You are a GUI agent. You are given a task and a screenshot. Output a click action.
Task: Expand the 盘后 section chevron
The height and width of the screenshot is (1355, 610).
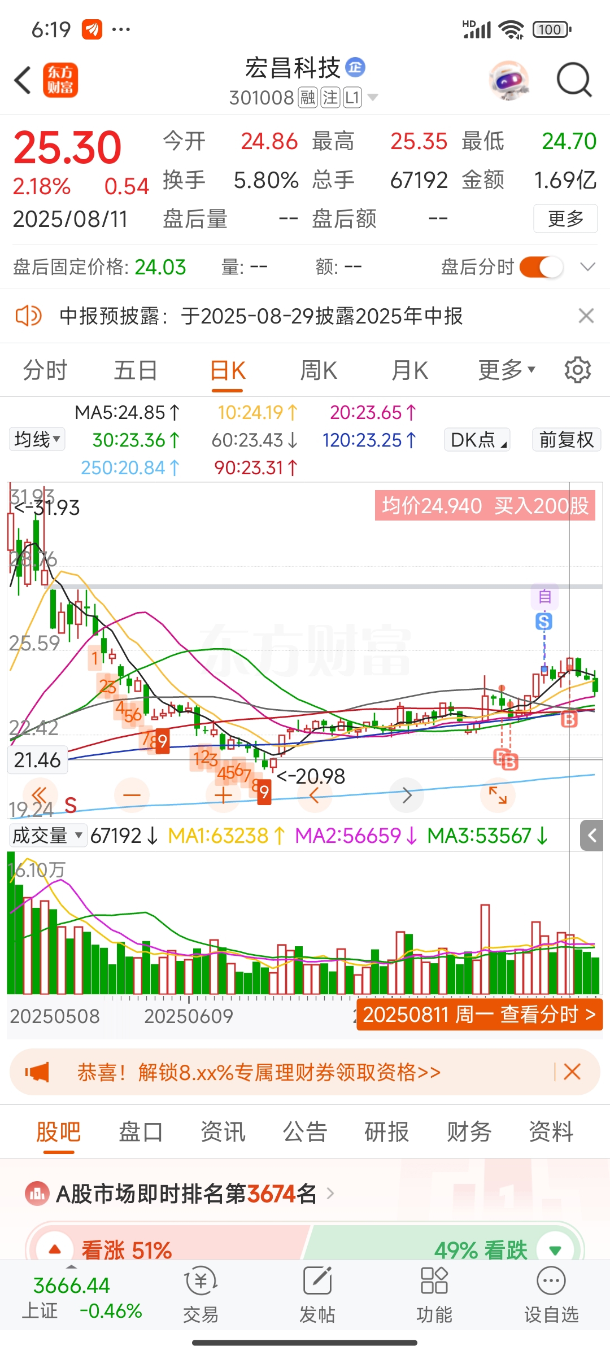click(x=588, y=267)
